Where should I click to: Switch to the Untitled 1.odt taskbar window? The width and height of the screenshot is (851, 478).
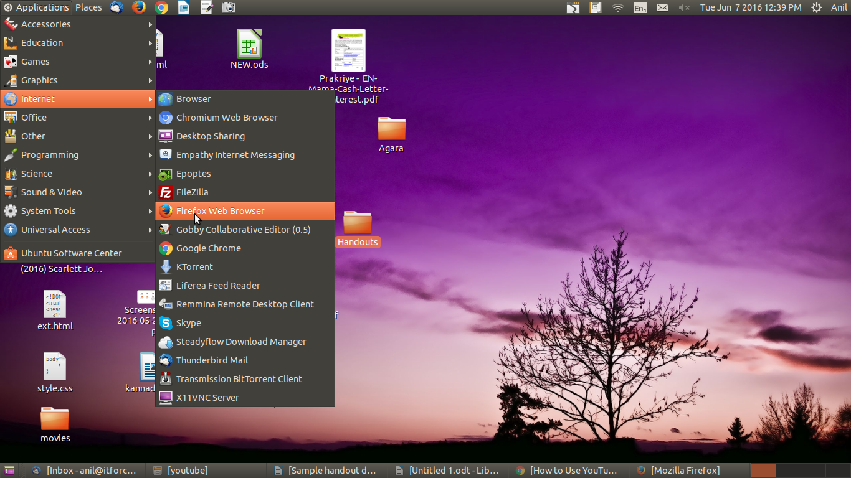447,471
